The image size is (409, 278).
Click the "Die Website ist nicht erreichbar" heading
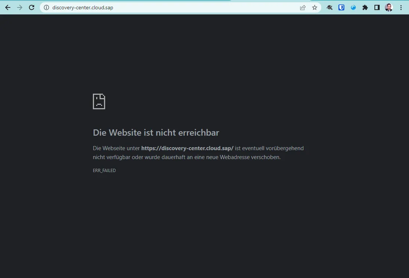[156, 133]
